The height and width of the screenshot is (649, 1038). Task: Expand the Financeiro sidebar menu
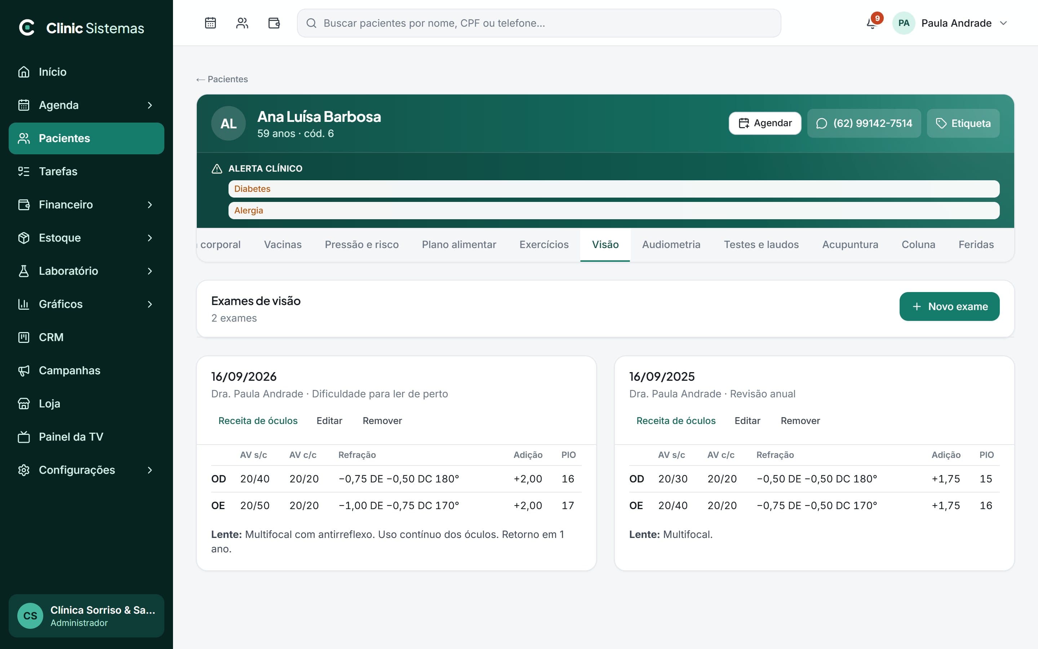[86, 204]
